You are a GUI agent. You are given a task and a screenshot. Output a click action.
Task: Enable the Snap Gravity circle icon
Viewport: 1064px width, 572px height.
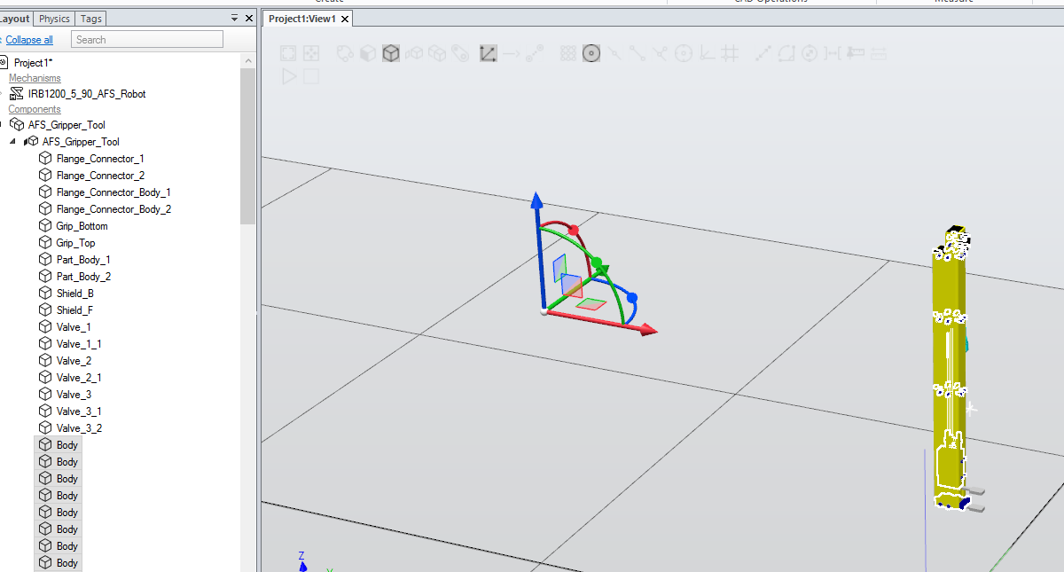684,54
